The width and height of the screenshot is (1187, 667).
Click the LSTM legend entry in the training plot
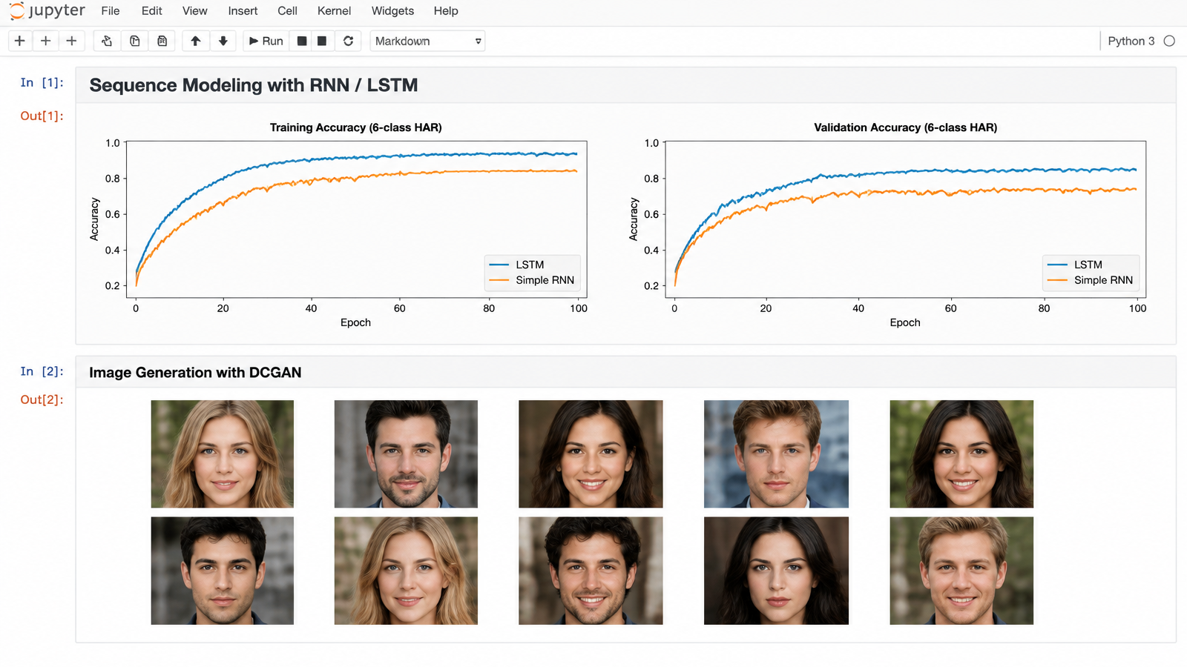click(517, 265)
